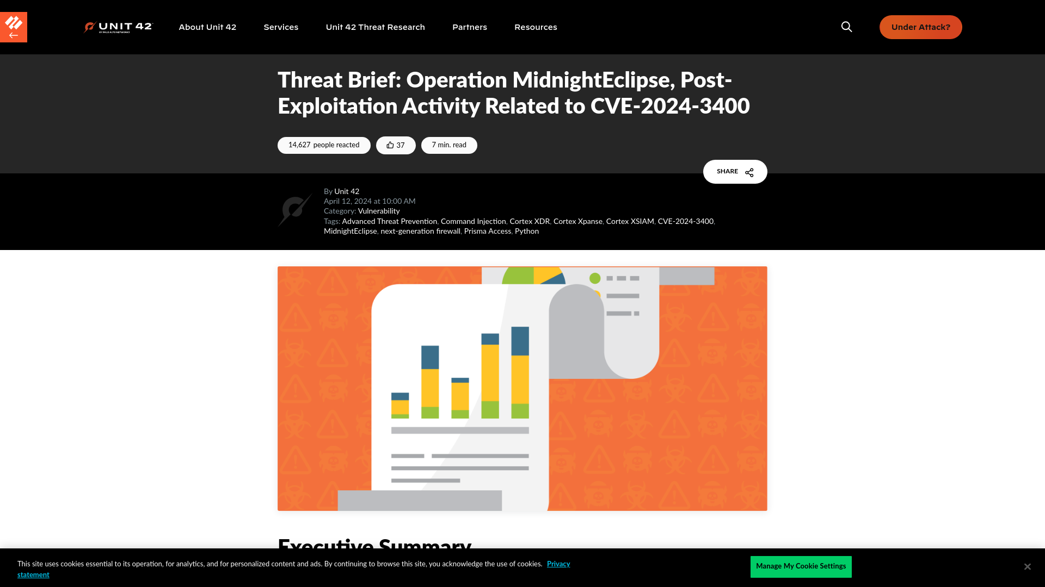Click the thumbs up reaction icon

[390, 145]
